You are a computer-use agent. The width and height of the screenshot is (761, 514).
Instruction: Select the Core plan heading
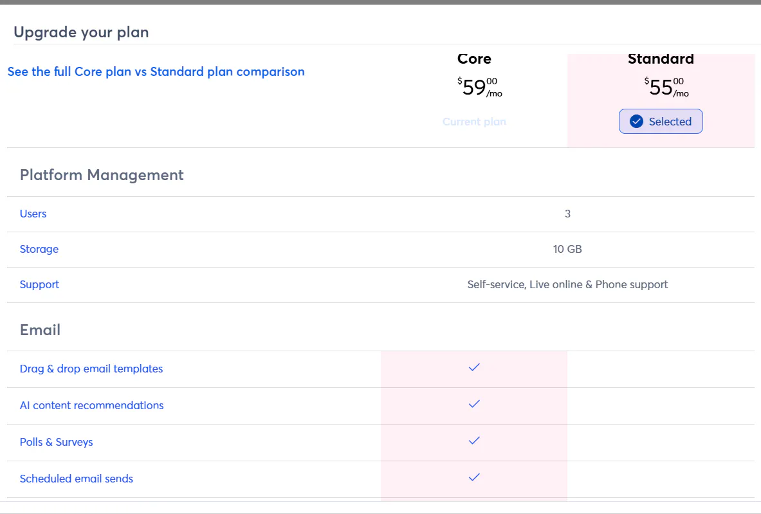[474, 59]
